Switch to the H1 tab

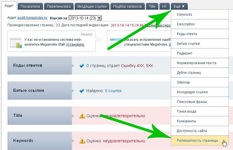click(164, 7)
